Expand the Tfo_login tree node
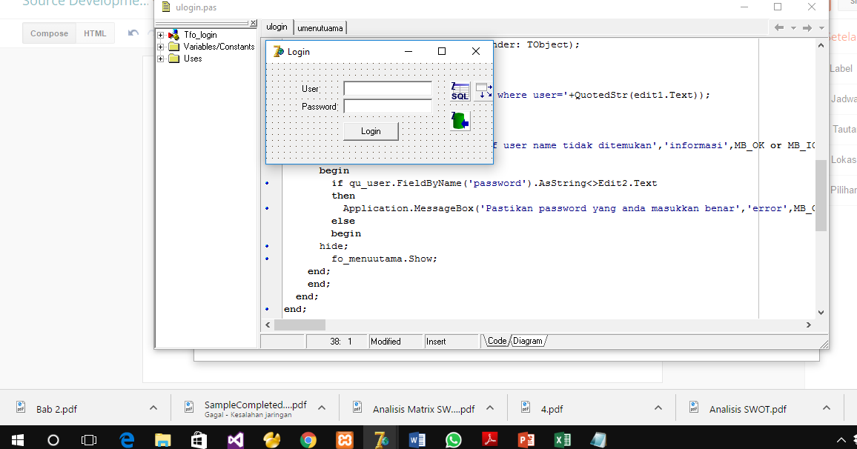This screenshot has height=449, width=857. (x=161, y=34)
